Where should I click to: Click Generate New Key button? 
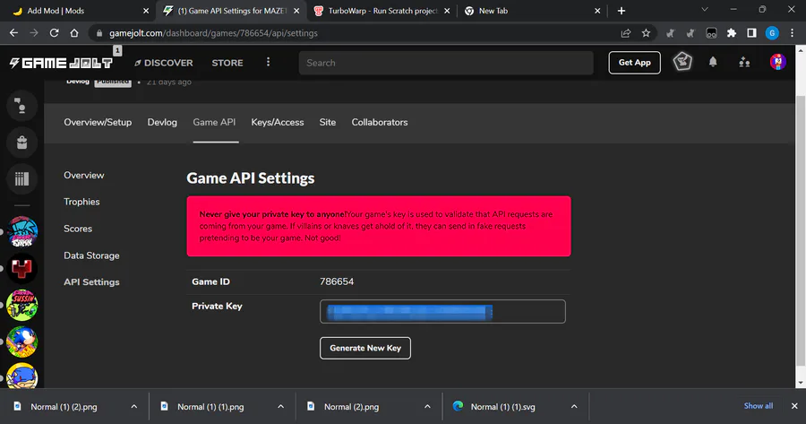click(x=365, y=349)
